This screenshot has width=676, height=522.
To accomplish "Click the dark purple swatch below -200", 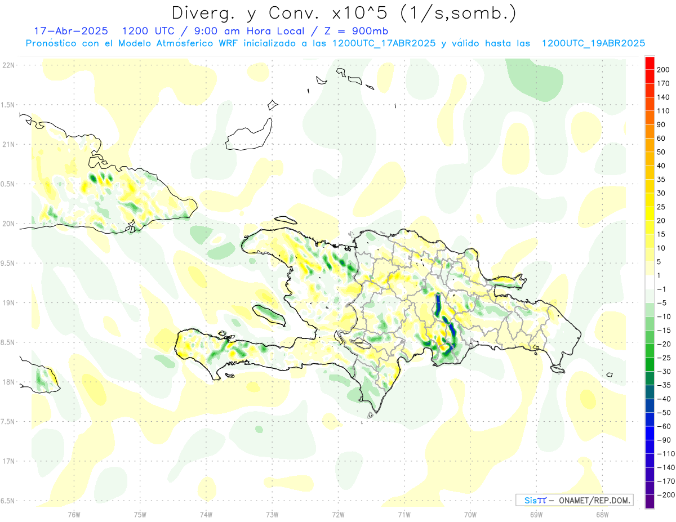I will [x=650, y=502].
